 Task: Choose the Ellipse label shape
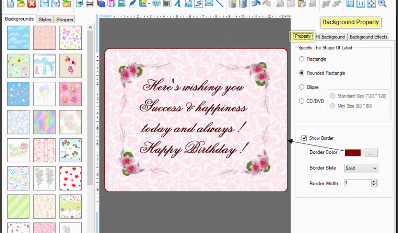(x=302, y=87)
